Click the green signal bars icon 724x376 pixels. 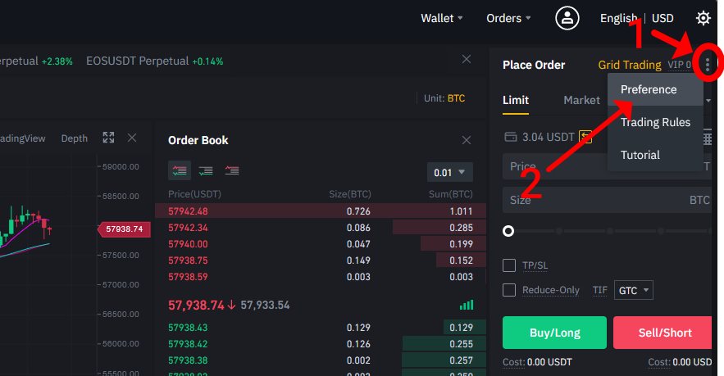tap(467, 305)
